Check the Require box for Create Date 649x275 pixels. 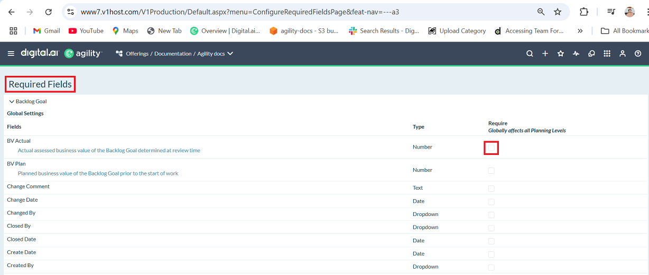491,254
